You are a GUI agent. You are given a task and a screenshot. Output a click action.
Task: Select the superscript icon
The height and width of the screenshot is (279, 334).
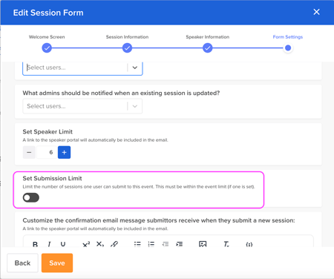tap(86, 244)
